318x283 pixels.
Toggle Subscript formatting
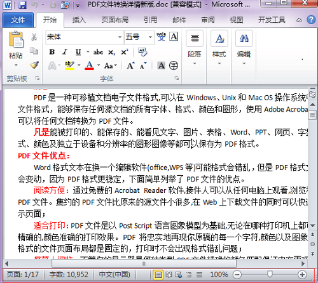click(111, 52)
